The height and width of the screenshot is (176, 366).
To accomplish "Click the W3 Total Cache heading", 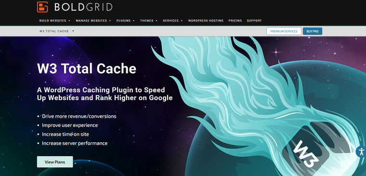I will click(87, 69).
